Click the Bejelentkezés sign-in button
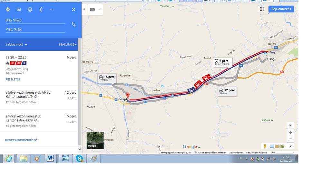The height and width of the screenshot is (173, 309). [x=281, y=9]
